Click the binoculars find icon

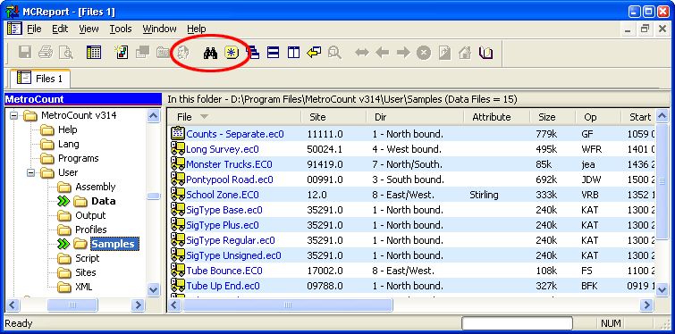(x=210, y=53)
